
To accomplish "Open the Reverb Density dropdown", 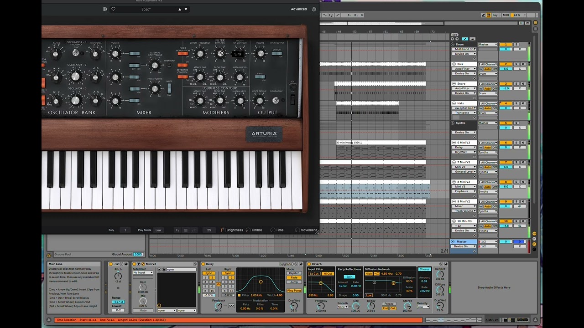I will point(423,307).
